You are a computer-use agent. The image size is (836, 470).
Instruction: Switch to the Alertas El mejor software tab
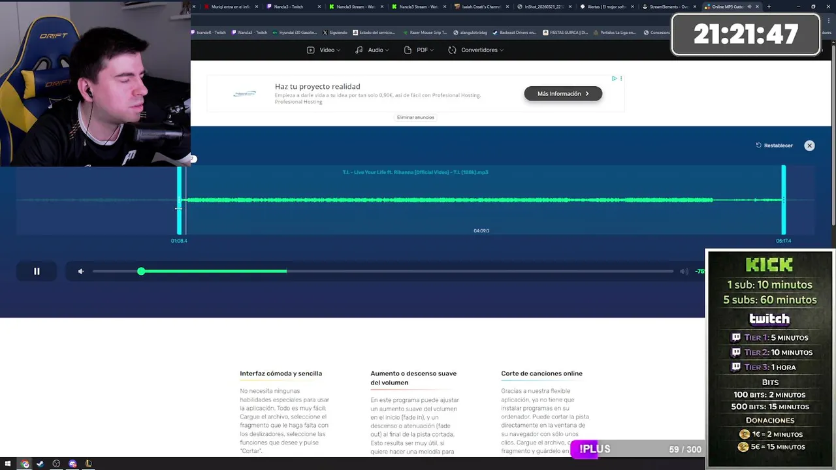point(606,7)
